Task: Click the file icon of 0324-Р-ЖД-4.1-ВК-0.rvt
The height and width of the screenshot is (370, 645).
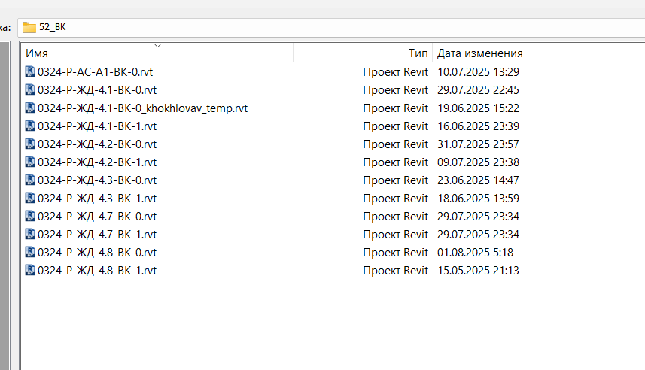Action: click(x=30, y=89)
